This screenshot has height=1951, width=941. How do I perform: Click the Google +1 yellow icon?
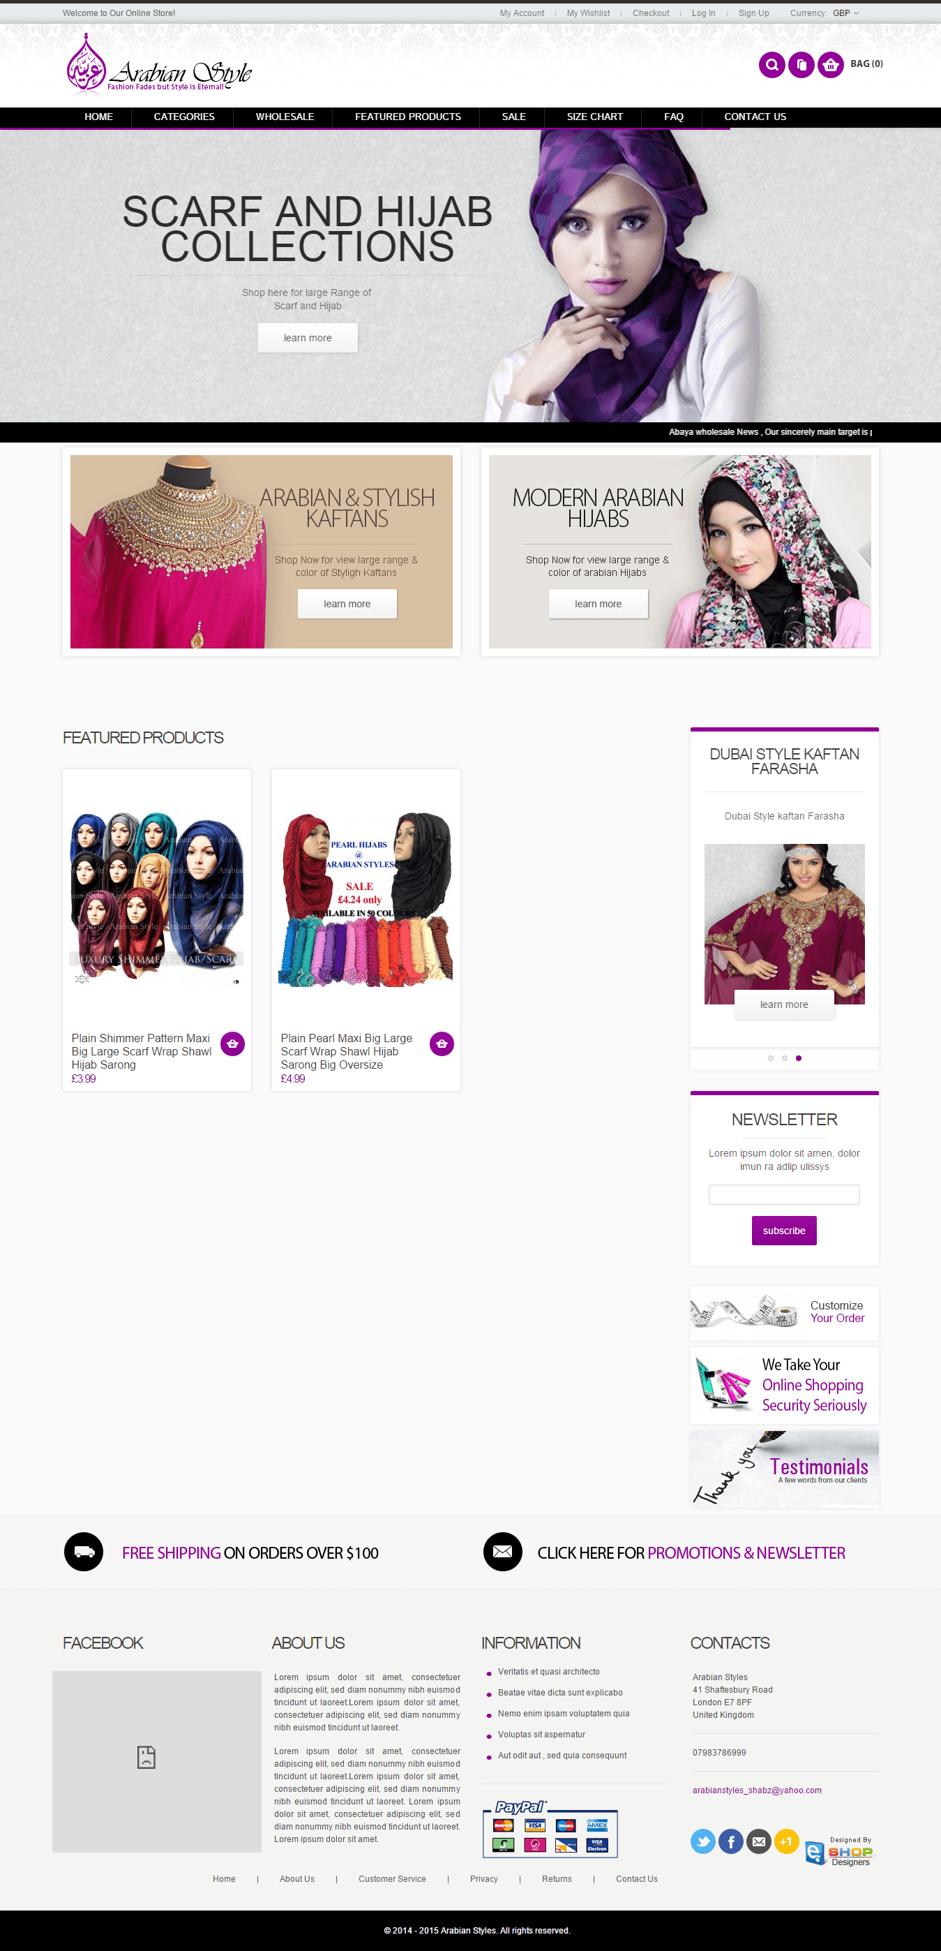click(787, 1841)
